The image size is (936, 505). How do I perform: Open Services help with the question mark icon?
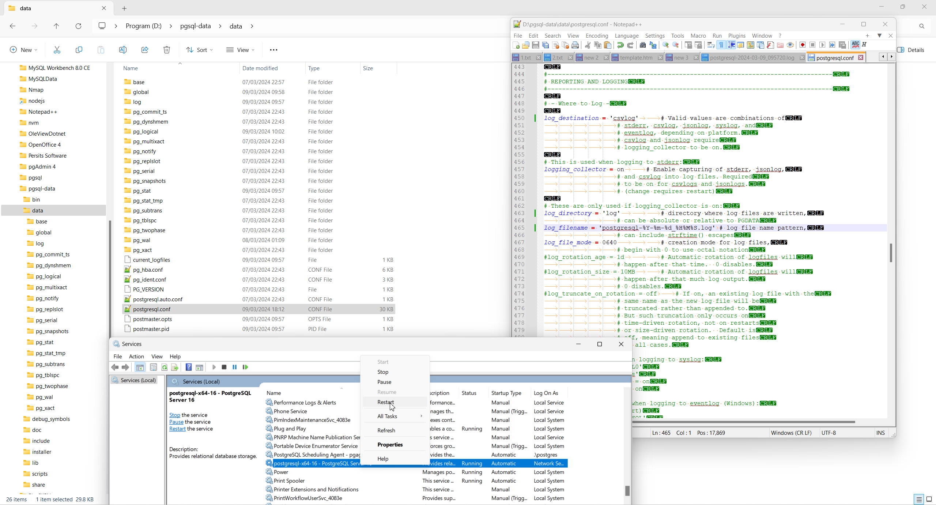pos(189,367)
